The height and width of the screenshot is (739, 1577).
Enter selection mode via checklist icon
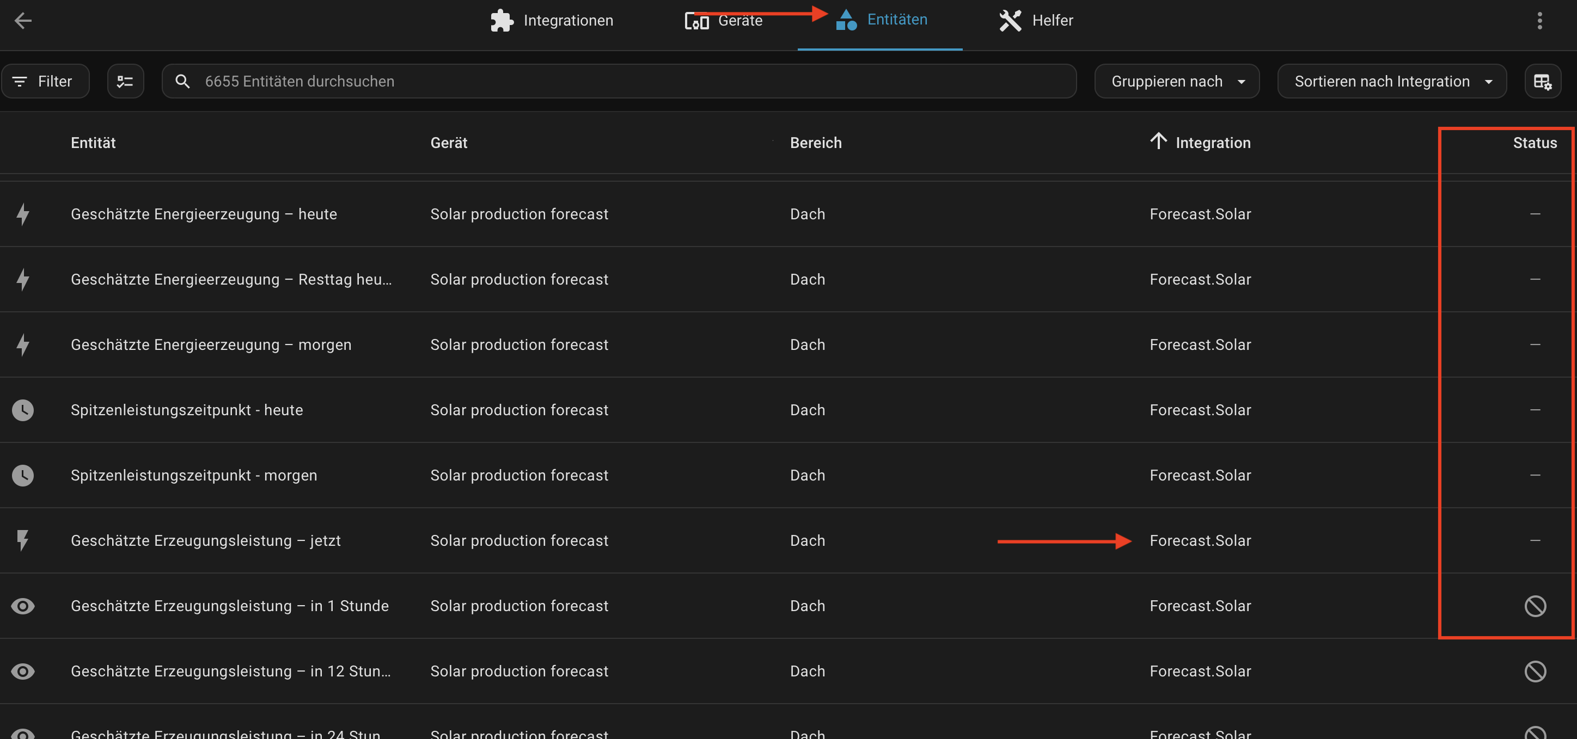tap(125, 82)
